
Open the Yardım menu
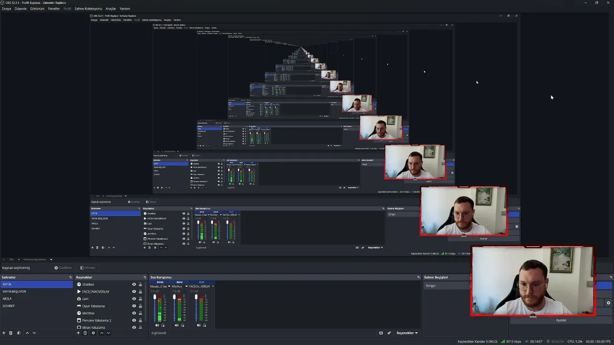125,9
